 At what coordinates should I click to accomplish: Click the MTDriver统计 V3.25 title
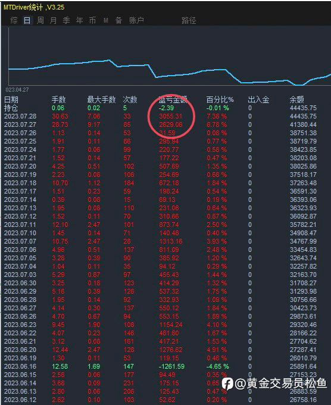[34, 7]
